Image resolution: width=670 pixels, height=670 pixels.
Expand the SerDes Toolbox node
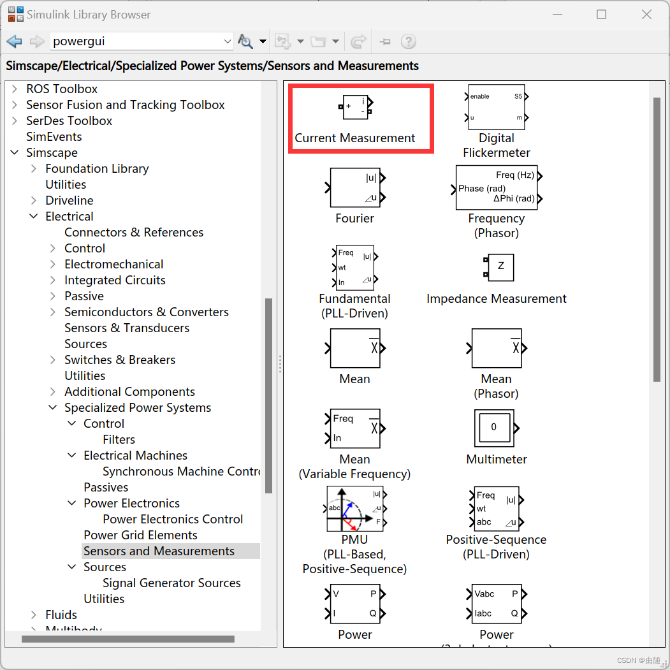(15, 120)
